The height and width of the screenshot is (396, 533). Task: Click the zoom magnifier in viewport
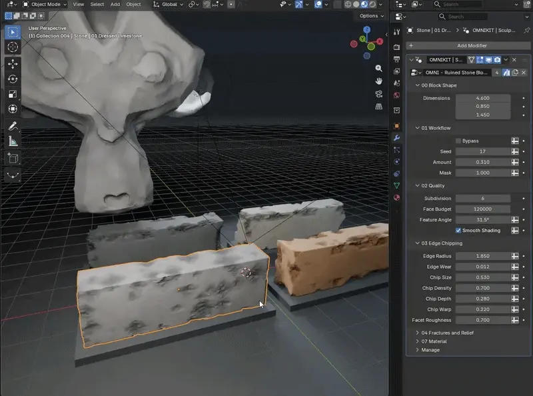coord(378,69)
